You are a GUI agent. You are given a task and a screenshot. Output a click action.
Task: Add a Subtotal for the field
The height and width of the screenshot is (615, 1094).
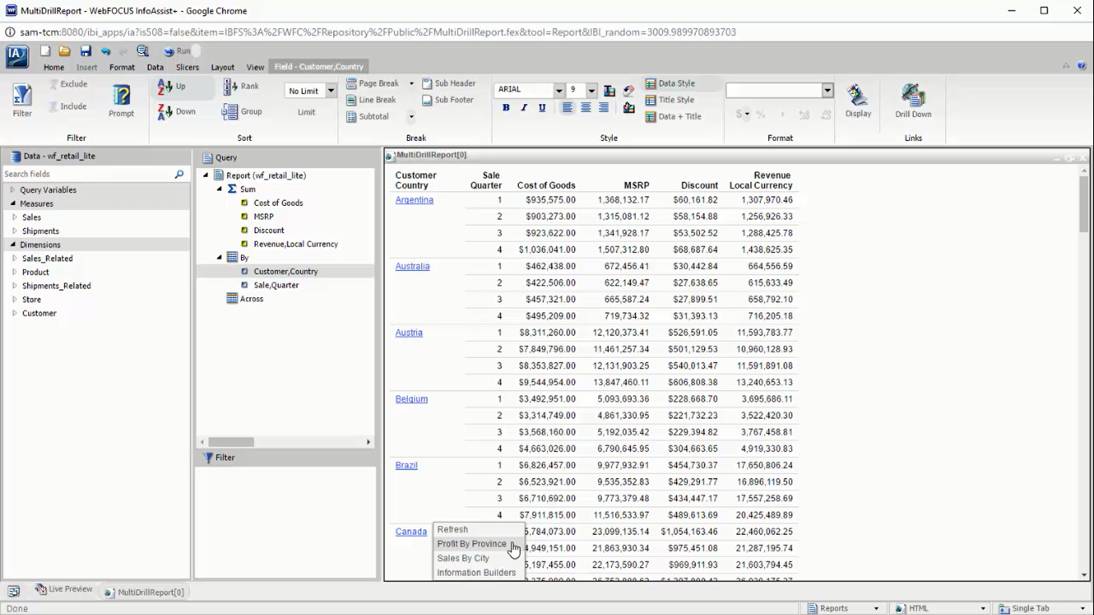tap(368, 117)
